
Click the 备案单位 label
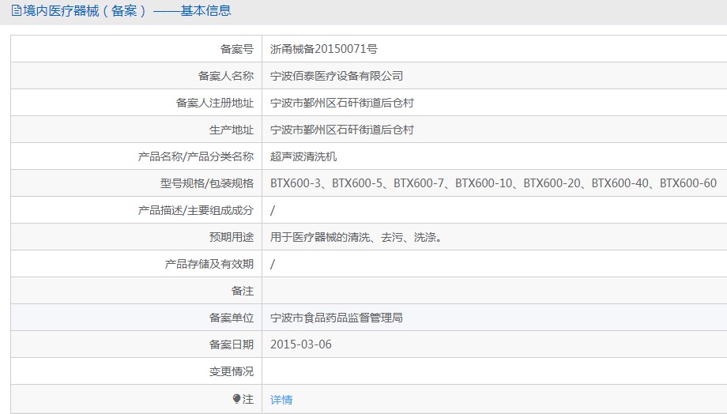pyautogui.click(x=232, y=318)
